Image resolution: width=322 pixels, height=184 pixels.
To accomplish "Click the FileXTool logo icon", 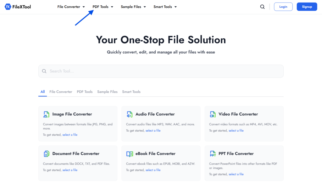I will (x=8, y=6).
